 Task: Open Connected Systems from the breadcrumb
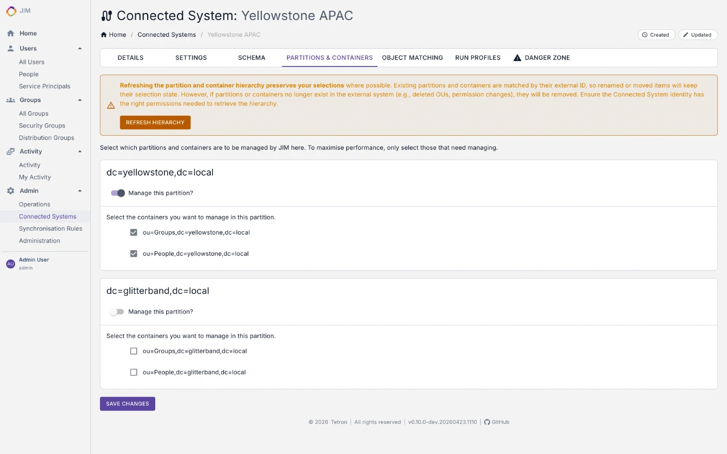pos(167,35)
